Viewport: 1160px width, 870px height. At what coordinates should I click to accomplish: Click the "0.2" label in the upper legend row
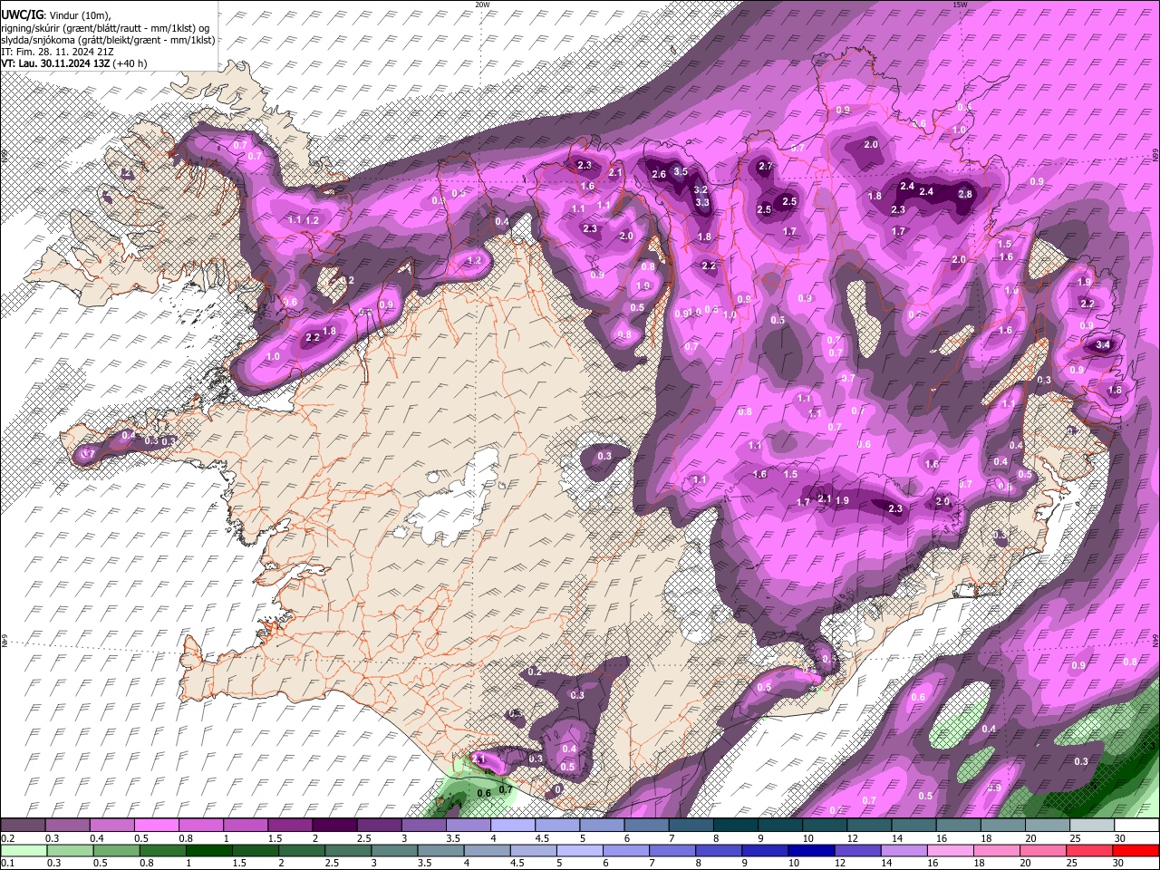point(9,838)
